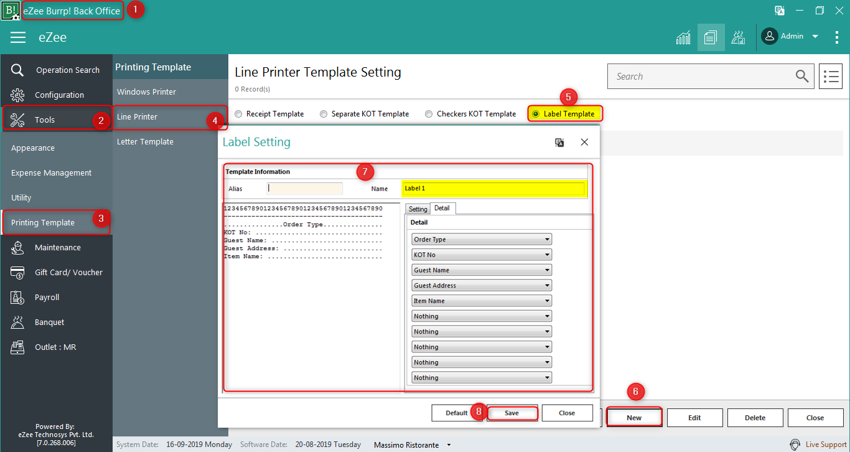Click the Gift Card/ Voucher icon

coord(17,272)
